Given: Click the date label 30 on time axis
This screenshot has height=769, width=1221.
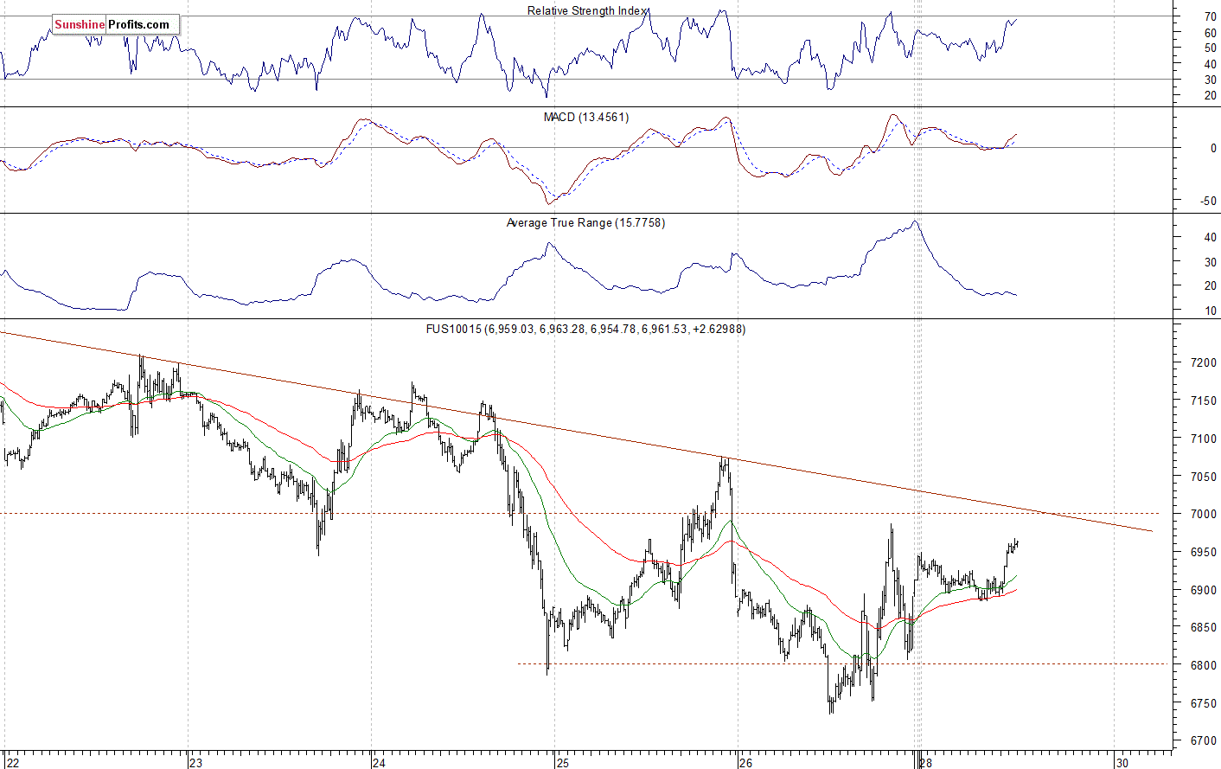Looking at the screenshot, I should [1122, 763].
